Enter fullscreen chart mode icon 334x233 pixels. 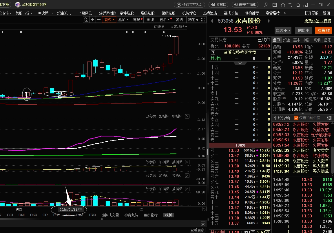pos(203,20)
